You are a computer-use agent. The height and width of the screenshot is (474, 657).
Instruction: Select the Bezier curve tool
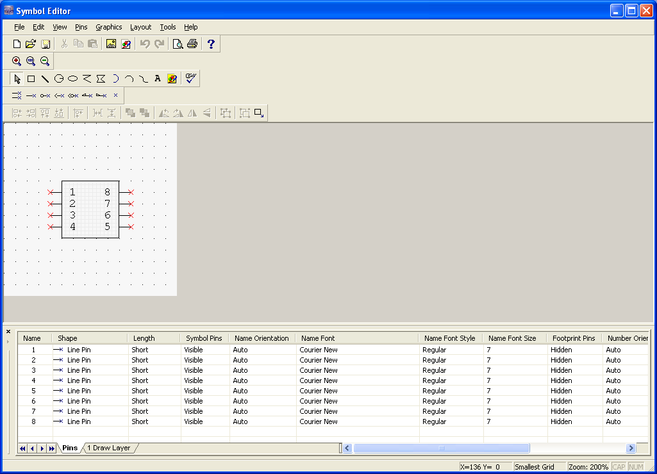click(x=144, y=79)
